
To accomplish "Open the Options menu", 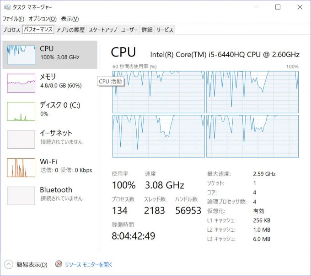I will pos(42,19).
